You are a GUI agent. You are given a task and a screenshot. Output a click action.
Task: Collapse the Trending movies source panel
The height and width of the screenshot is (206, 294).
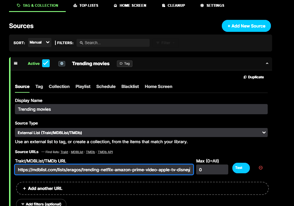[267, 63]
